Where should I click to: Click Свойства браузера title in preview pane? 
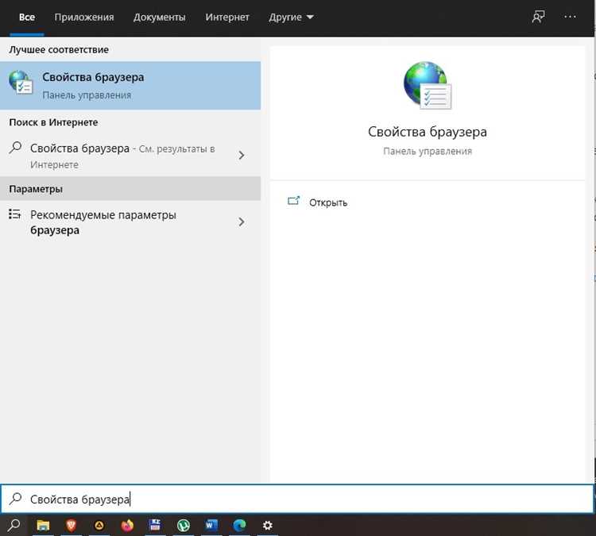(x=428, y=132)
